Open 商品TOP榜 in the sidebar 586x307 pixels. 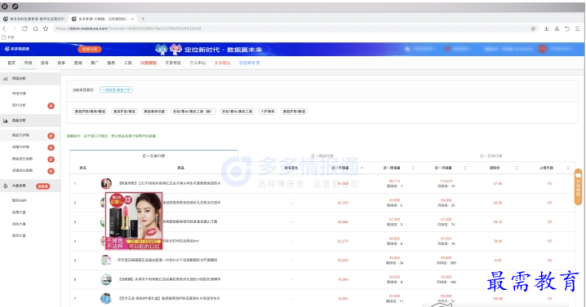[20, 135]
